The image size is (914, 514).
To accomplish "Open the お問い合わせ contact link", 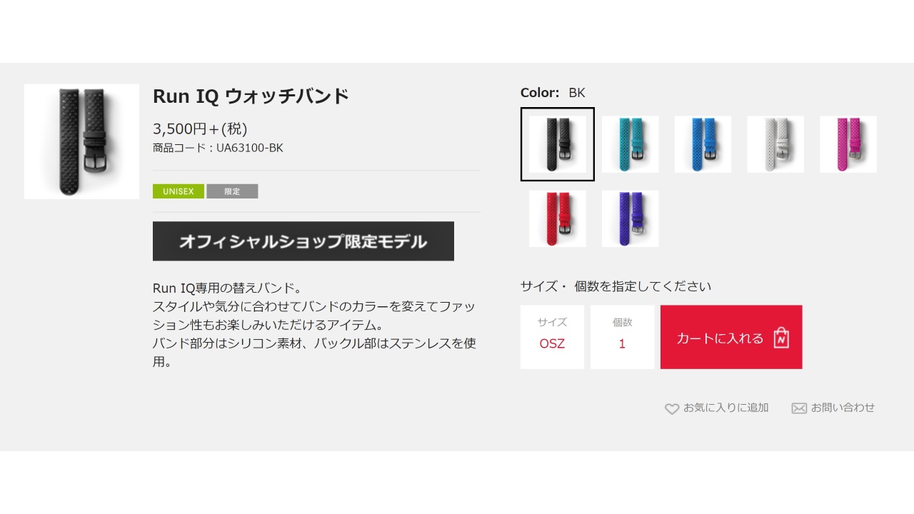I will [843, 408].
